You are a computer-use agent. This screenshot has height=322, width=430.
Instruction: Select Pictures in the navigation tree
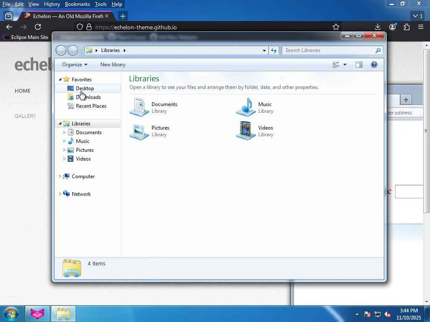click(x=85, y=150)
